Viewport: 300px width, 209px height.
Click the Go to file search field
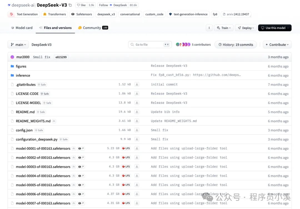click(150, 45)
